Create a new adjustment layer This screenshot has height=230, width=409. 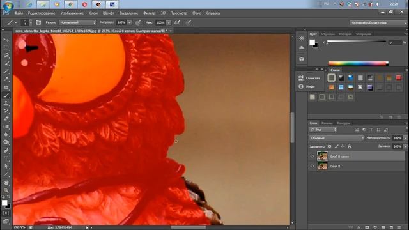click(375, 227)
